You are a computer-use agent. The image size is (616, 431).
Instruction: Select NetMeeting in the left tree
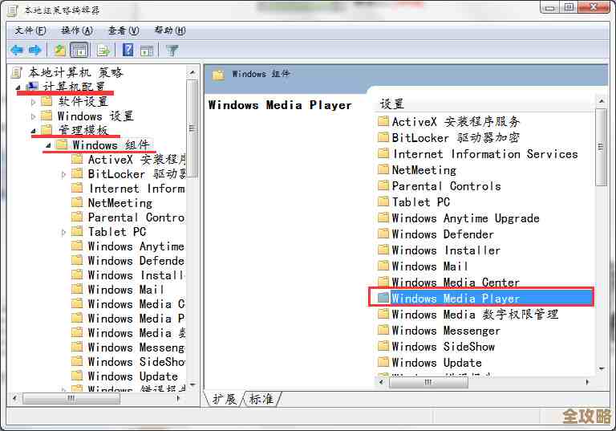[x=120, y=203]
